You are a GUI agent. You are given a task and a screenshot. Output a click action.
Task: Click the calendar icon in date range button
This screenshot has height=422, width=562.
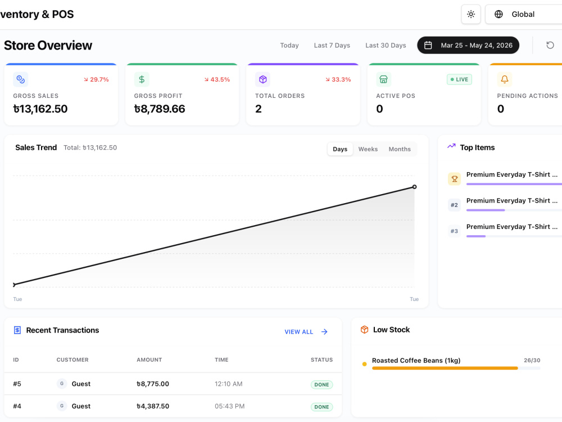click(428, 45)
